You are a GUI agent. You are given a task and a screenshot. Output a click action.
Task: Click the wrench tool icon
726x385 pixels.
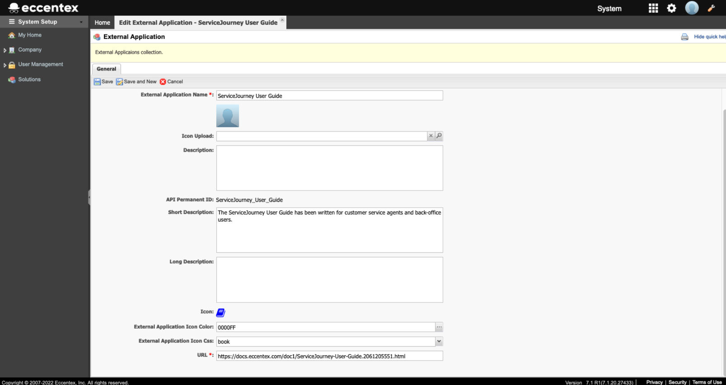point(712,8)
